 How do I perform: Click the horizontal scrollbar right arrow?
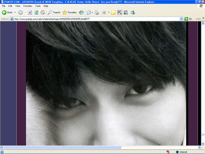(199, 147)
